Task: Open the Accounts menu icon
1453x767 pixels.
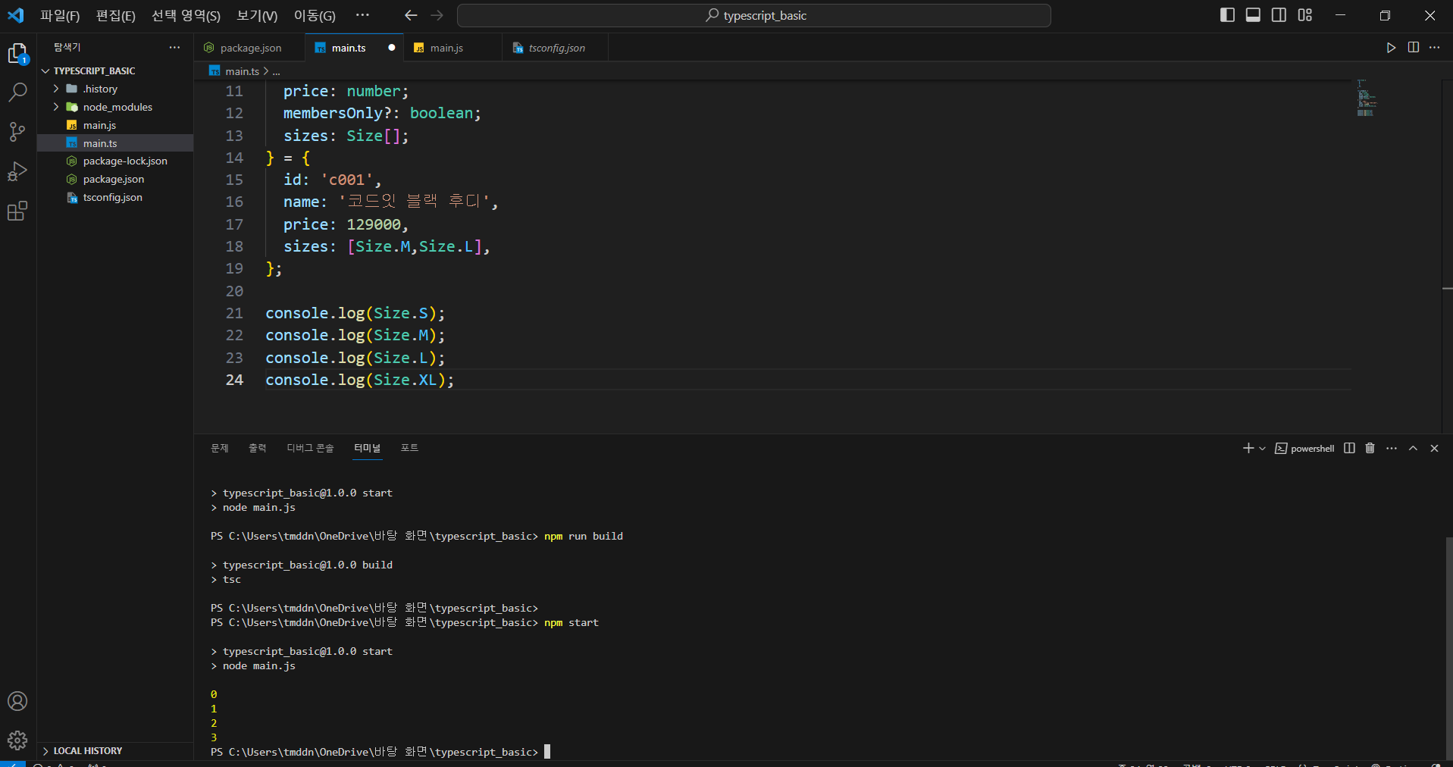Action: pos(17,701)
